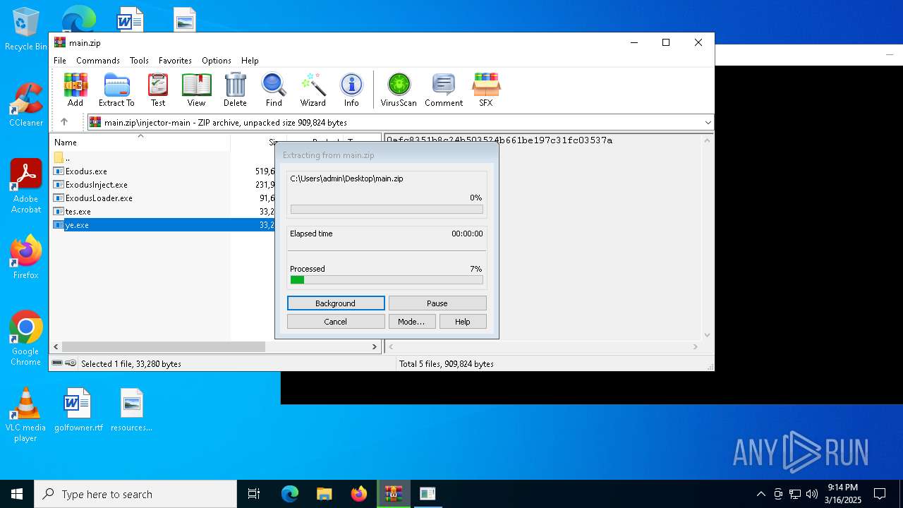Viewport: 903px width, 508px height.
Task: Open Task View on taskbar
Action: [254, 494]
